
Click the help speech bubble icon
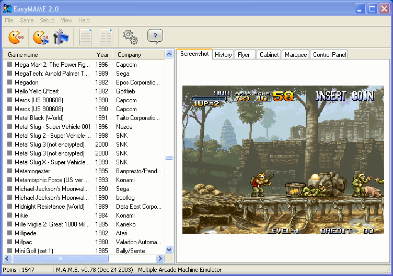click(155, 37)
